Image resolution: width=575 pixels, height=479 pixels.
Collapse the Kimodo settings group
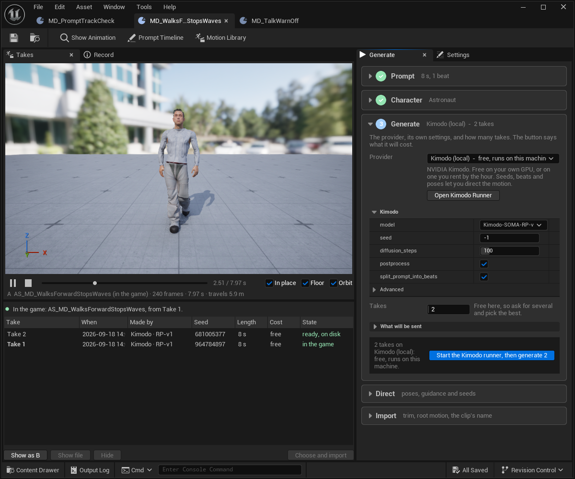pyautogui.click(x=374, y=212)
